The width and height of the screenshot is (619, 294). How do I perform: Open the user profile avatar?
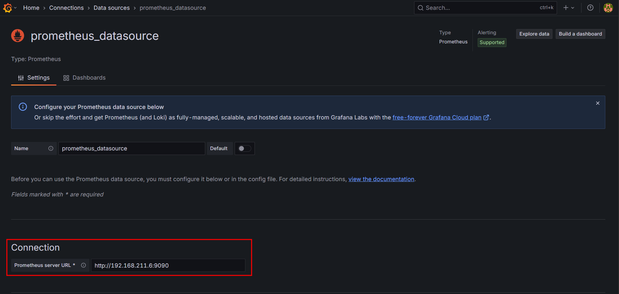click(608, 8)
